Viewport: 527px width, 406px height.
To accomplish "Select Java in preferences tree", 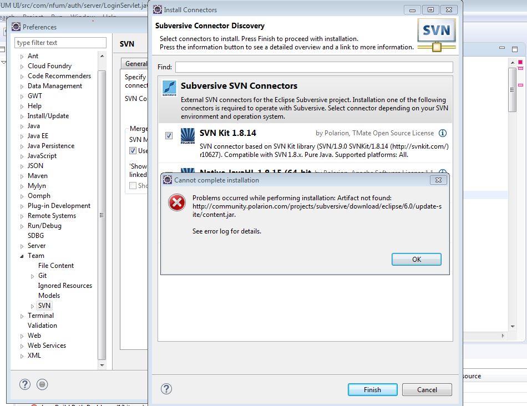I will (34, 126).
